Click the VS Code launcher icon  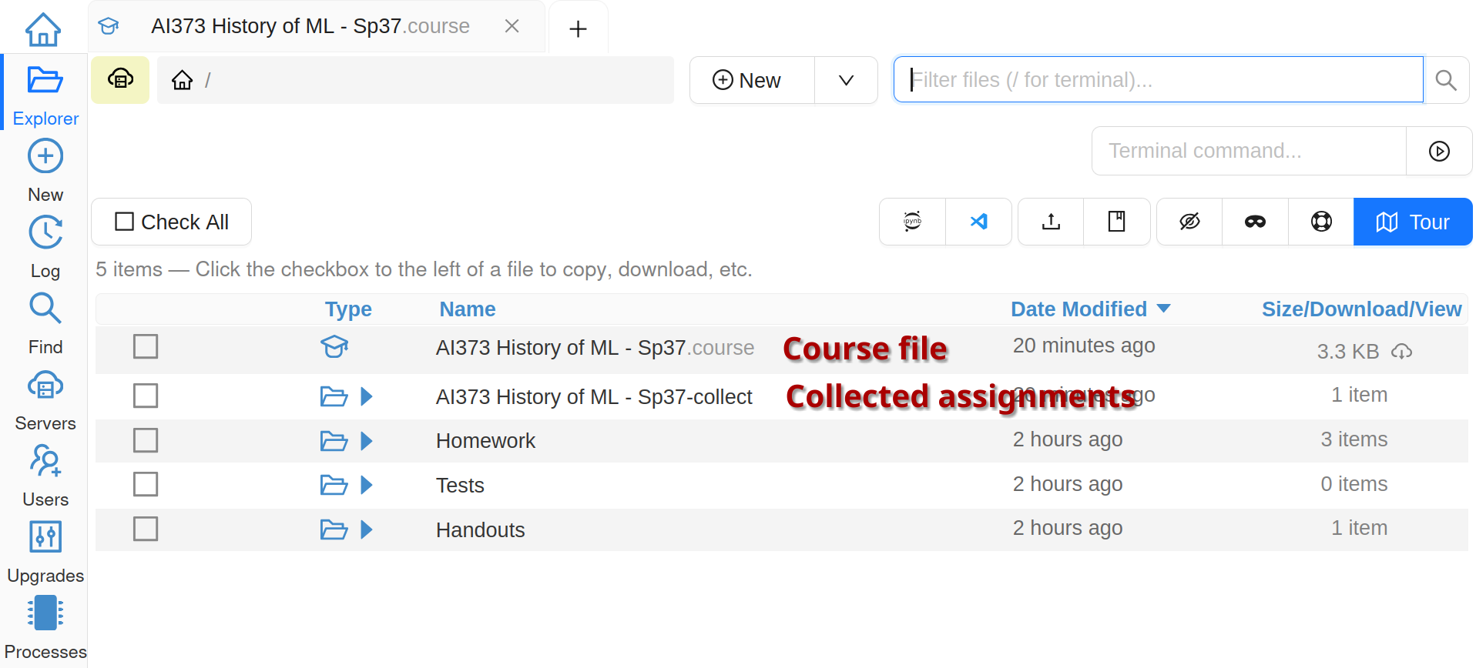point(978,222)
